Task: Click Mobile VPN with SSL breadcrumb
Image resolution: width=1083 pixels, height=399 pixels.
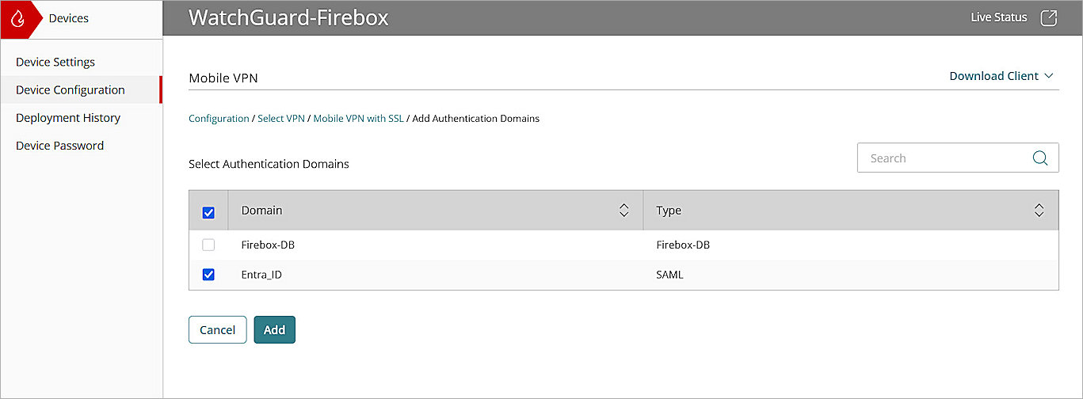Action: (x=358, y=119)
